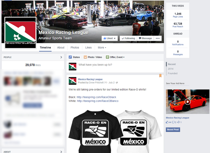This screenshot has height=153, width=210.
Task: Click the 29,078 likes count
Action: coord(33,65)
